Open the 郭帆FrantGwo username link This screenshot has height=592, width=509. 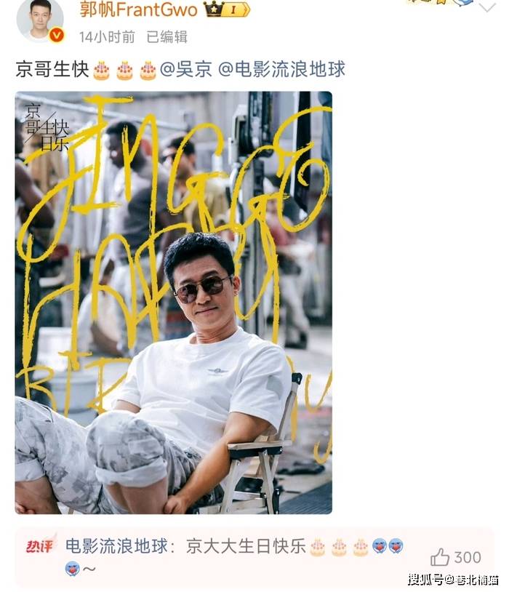pyautogui.click(x=138, y=9)
